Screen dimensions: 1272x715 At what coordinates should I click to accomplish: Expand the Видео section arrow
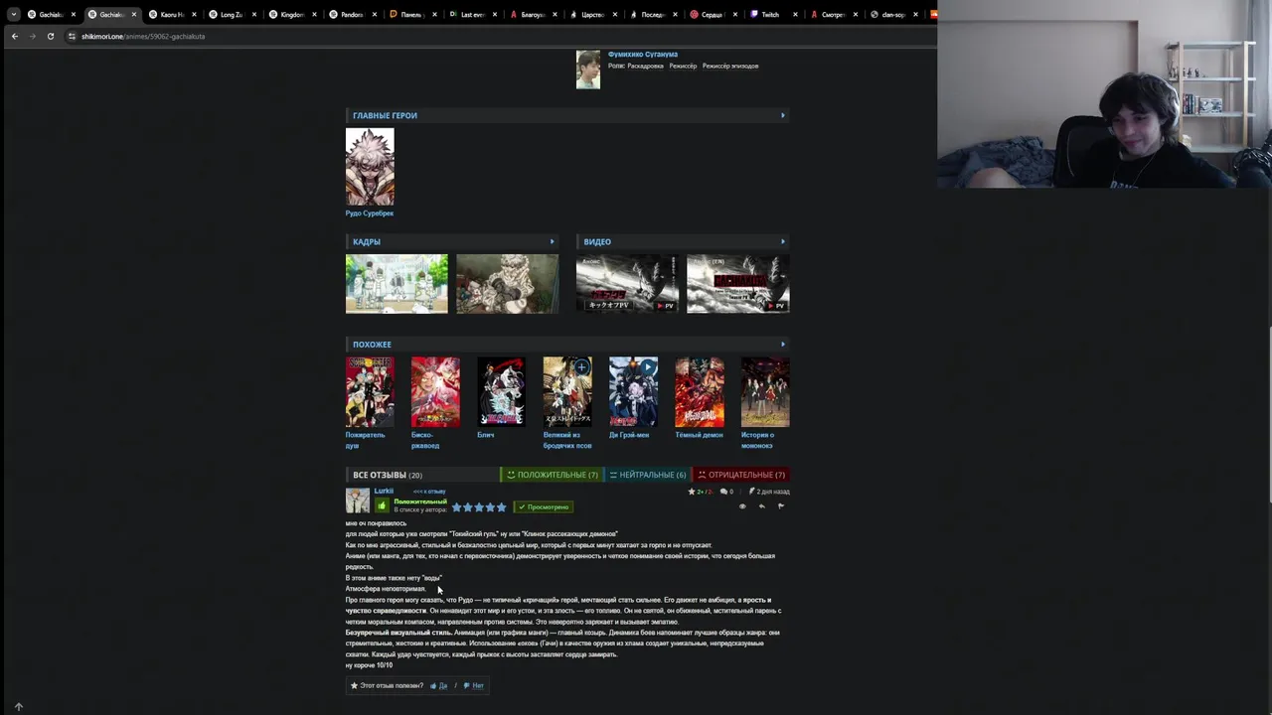pos(783,241)
